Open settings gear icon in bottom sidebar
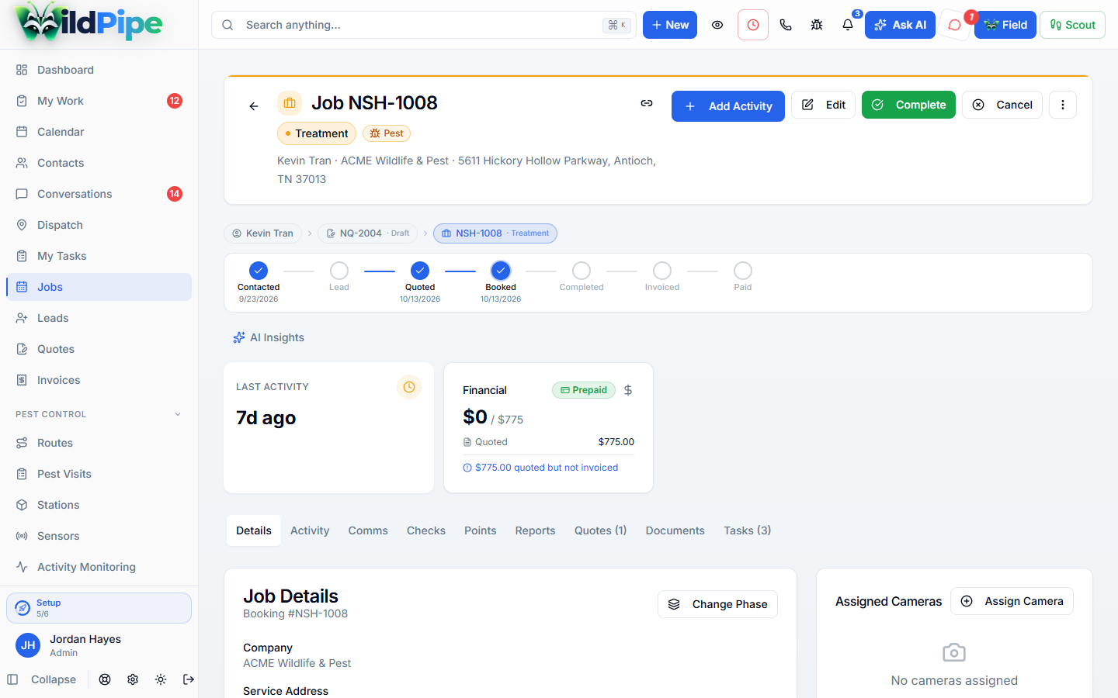1118x698 pixels. tap(133, 679)
